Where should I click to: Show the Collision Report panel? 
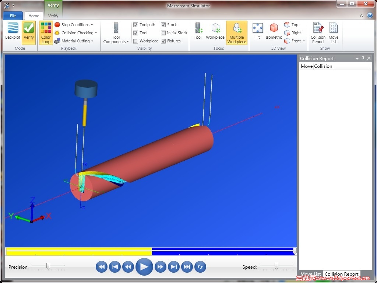pos(318,33)
